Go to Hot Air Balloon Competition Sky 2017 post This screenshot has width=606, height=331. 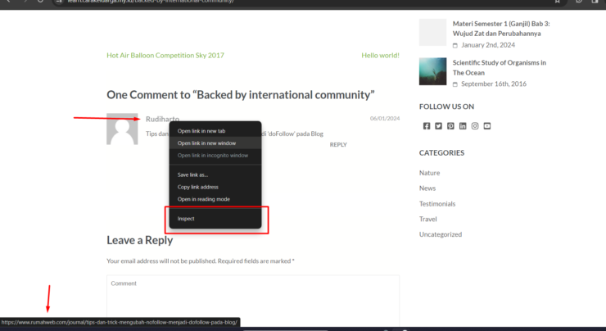point(165,55)
